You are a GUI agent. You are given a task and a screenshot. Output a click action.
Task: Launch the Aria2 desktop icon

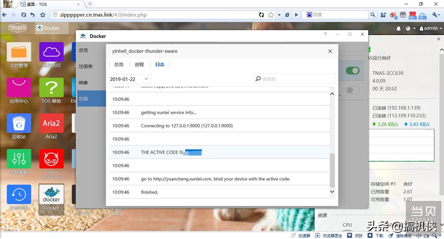tap(51, 123)
